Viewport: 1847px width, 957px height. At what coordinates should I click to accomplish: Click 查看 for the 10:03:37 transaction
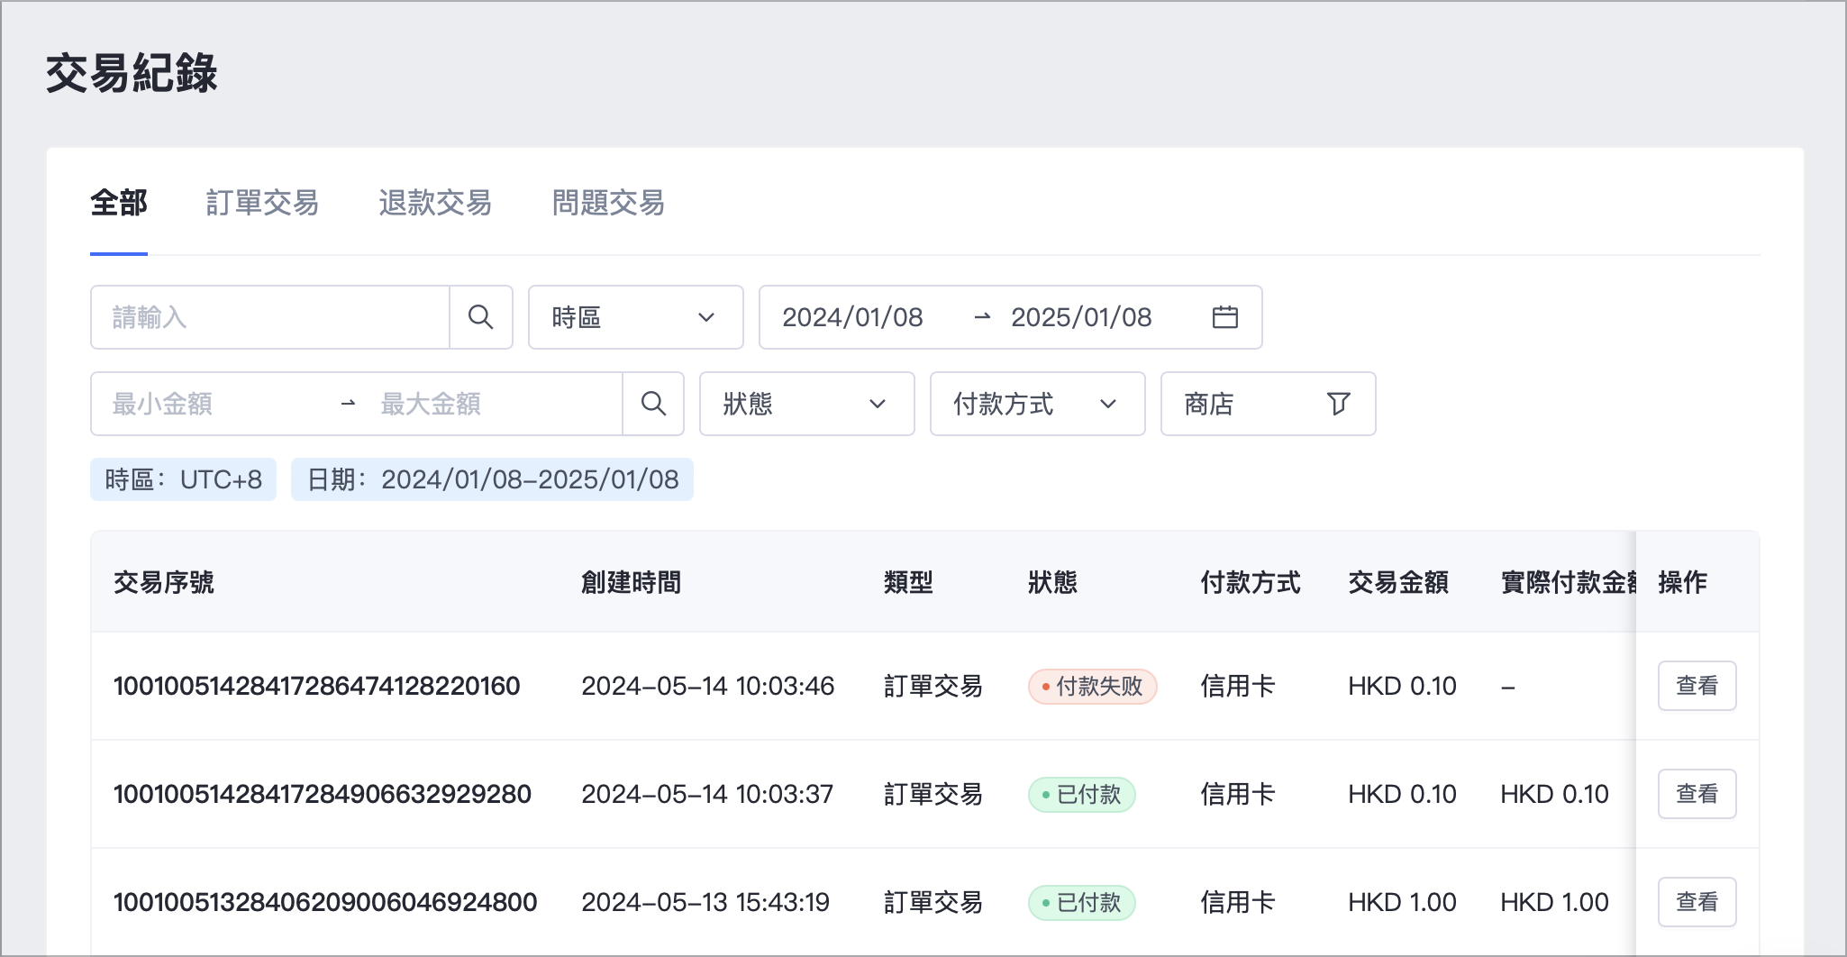(x=1697, y=794)
